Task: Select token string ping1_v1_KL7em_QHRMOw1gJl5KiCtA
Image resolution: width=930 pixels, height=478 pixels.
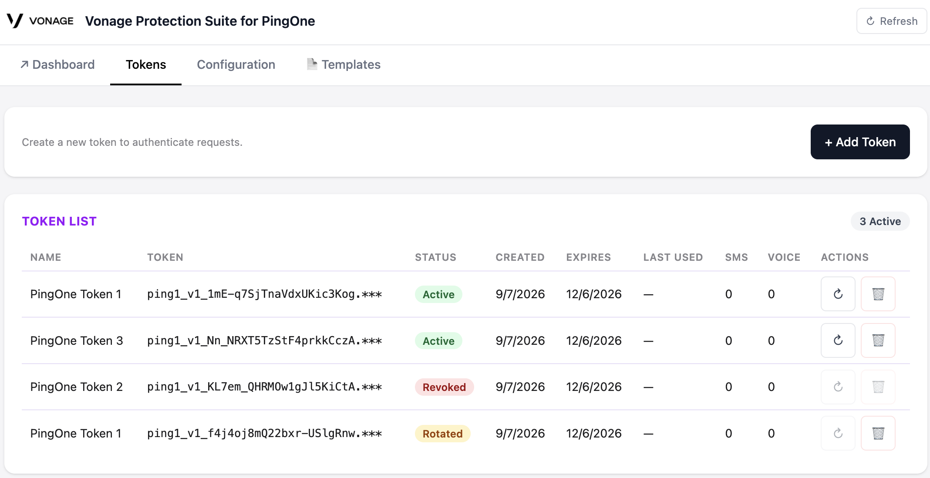Action: [264, 387]
